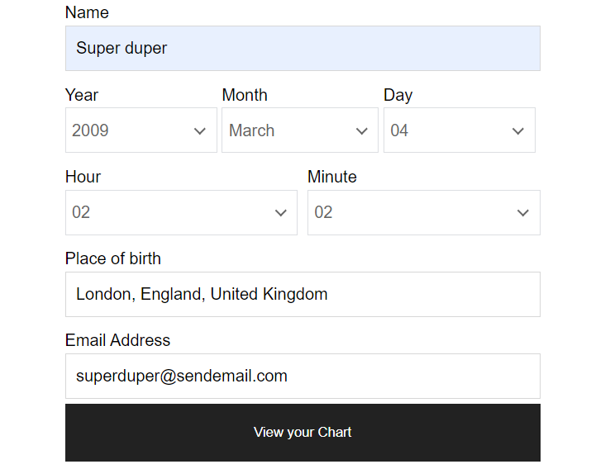Open the Day dropdown showing 04
Image resolution: width=591 pixels, height=469 pixels.
click(x=459, y=130)
